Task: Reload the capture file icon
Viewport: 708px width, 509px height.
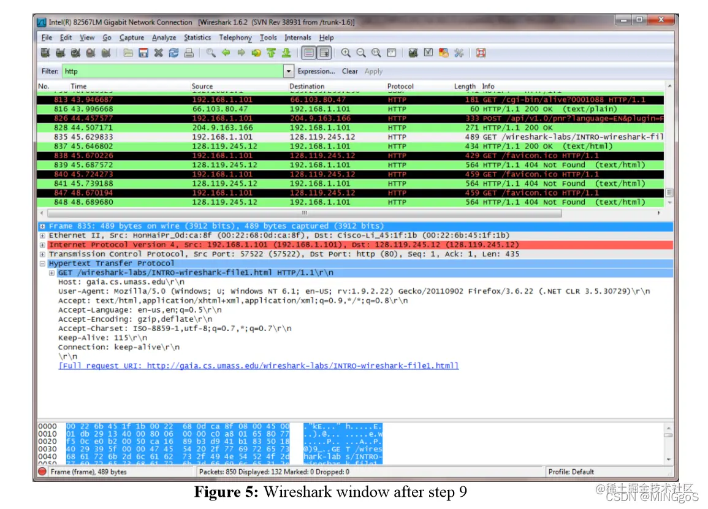Action: pyautogui.click(x=174, y=53)
